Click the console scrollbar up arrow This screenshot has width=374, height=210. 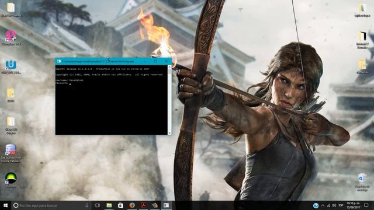pyautogui.click(x=169, y=67)
